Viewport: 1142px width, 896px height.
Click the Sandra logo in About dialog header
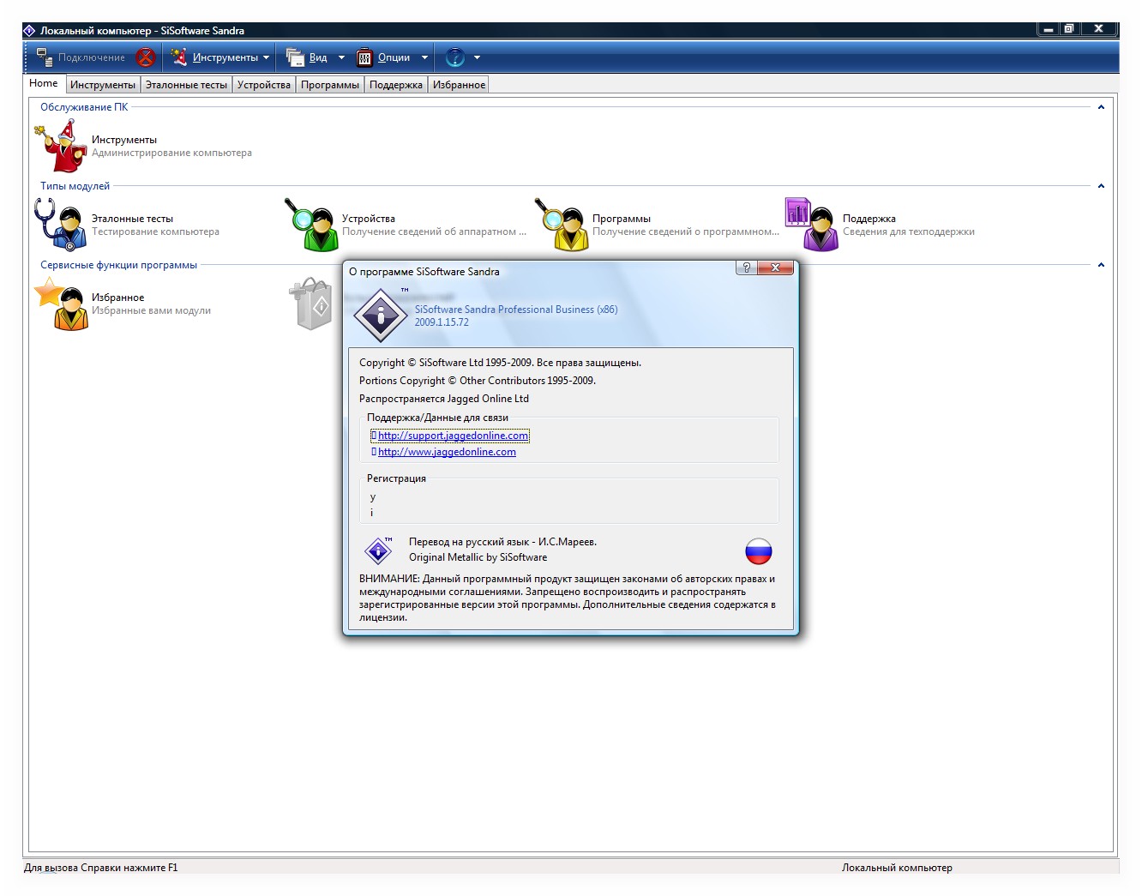click(x=381, y=315)
